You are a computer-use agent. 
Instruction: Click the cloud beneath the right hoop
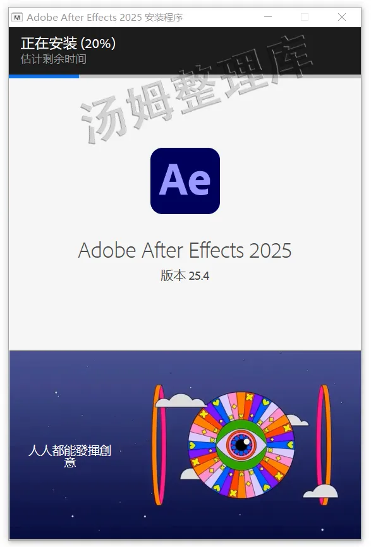click(320, 491)
